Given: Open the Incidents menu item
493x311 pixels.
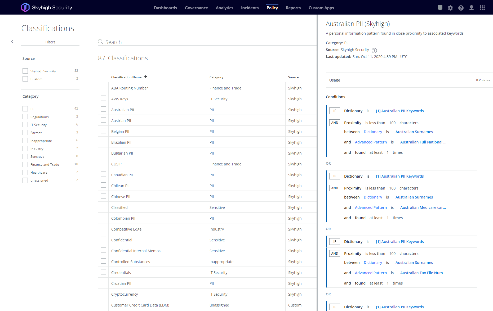Looking at the screenshot, I should point(250,8).
